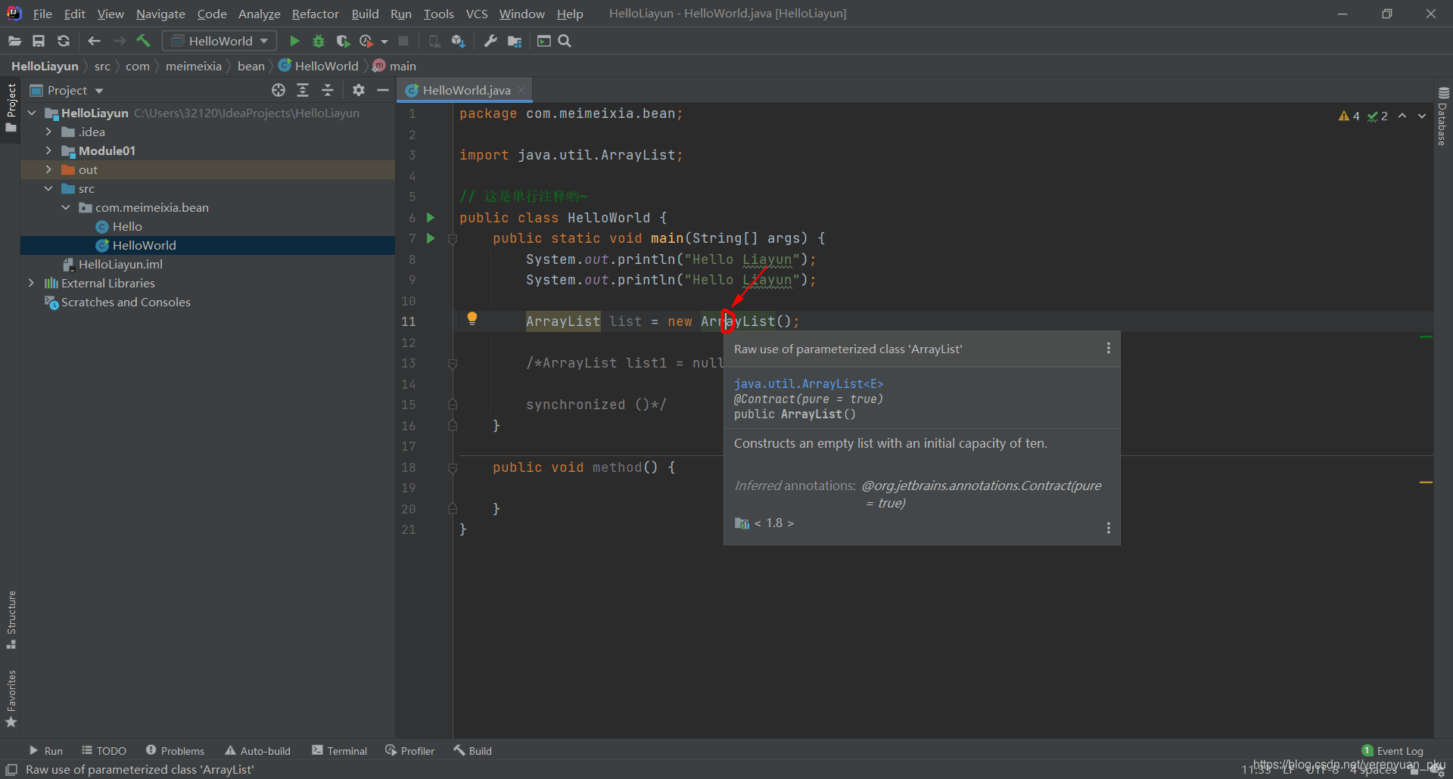The width and height of the screenshot is (1453, 779).
Task: Collapse the com.meimeixia.bean package
Action: 66,207
